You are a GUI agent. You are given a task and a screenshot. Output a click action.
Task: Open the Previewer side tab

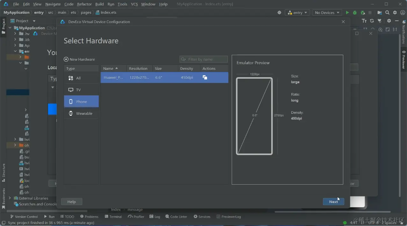[x=404, y=60]
